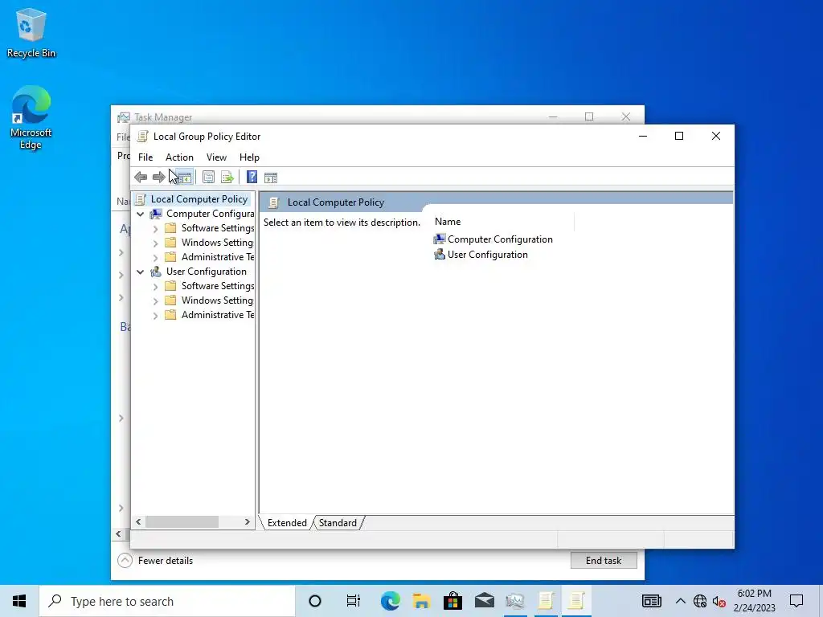Open the Microsoft Edge desktop shortcut

[x=31, y=117]
